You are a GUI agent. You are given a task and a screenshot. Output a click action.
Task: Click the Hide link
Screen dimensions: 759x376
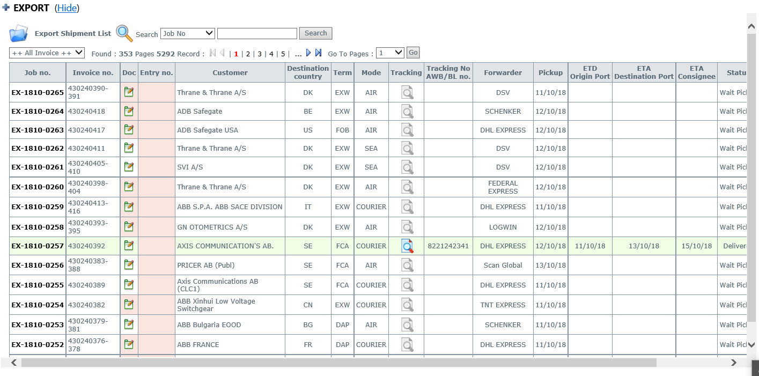(67, 8)
